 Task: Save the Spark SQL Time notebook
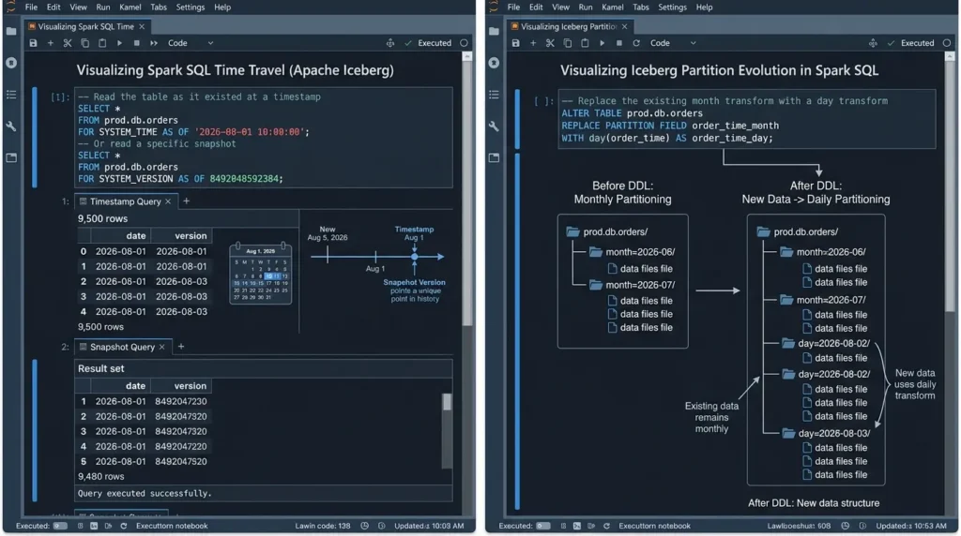click(x=33, y=43)
